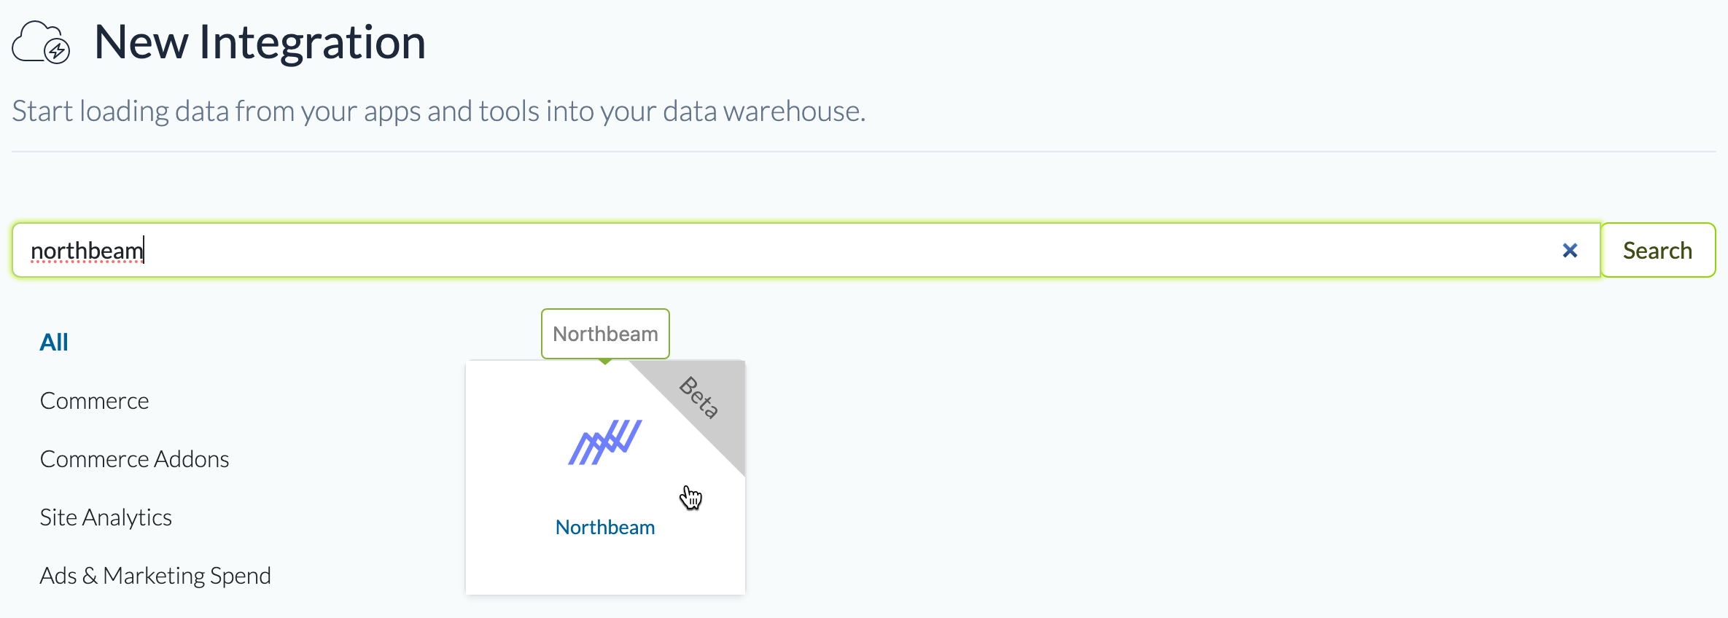Show Ads & Marketing Spend integrations
Screen dimensions: 1728x618
click(155, 576)
